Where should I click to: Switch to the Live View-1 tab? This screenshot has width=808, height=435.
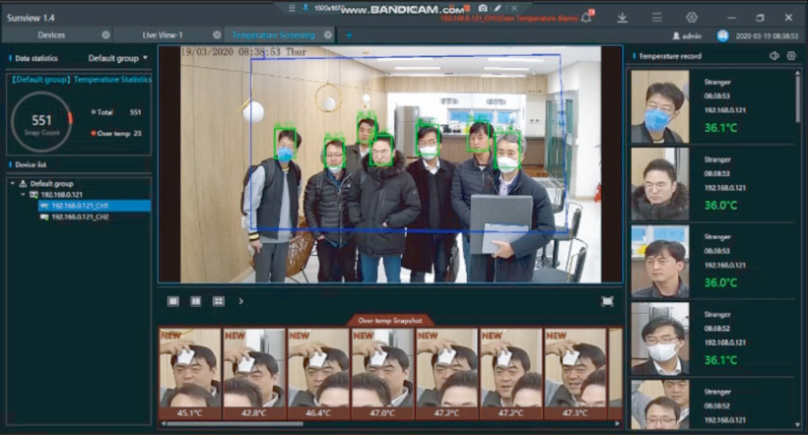pyautogui.click(x=163, y=34)
